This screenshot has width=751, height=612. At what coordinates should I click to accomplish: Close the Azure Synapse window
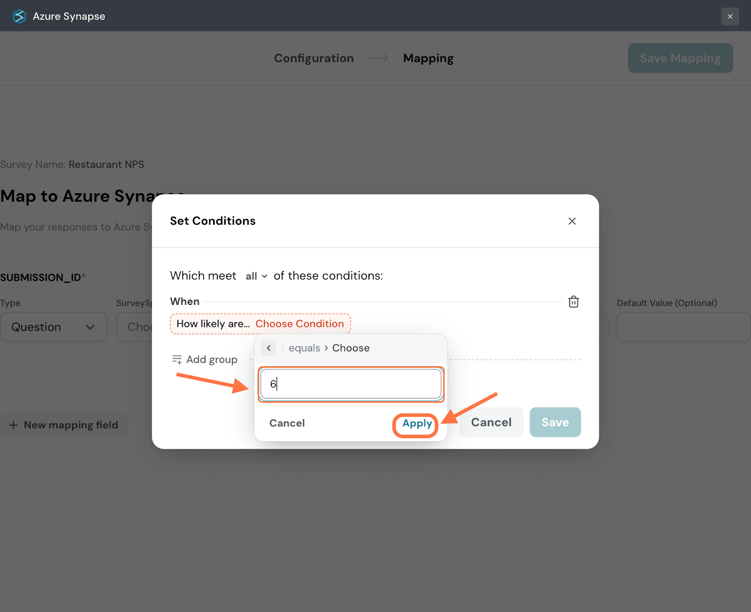click(729, 16)
